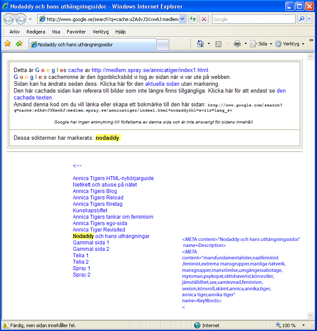Viewport: 317px width, 331px height.
Task: Open Annica Tigers HTML-nybörjarguide link
Action: [113, 178]
